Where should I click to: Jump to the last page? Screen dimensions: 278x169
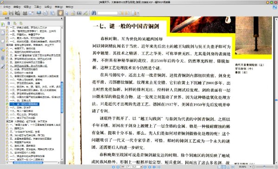click(150, 167)
